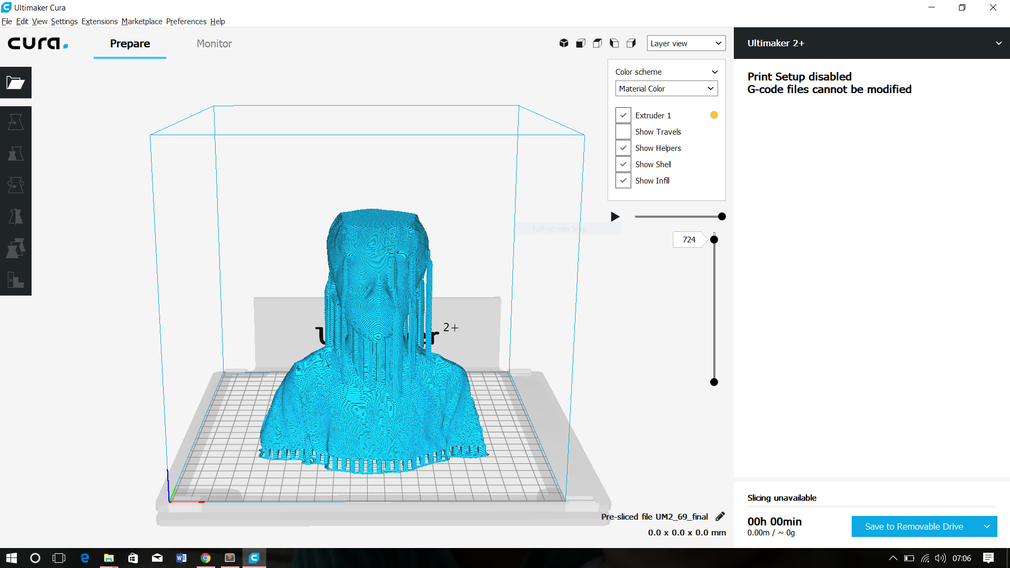Click the 3D view camera icon
Screen dimensions: 1010x568
[564, 43]
